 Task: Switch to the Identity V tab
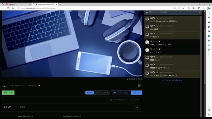tap(18, 4)
